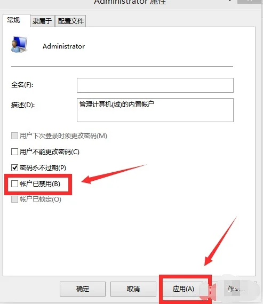Switch to the 隶属于 tab
Screen dimensions: 263x304
pyautogui.click(x=42, y=21)
